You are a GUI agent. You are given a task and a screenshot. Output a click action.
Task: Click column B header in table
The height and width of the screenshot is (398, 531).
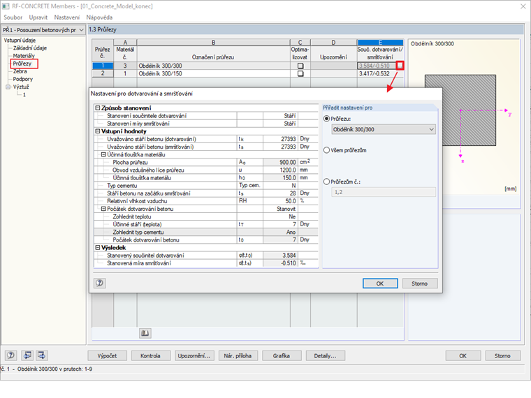(x=213, y=43)
